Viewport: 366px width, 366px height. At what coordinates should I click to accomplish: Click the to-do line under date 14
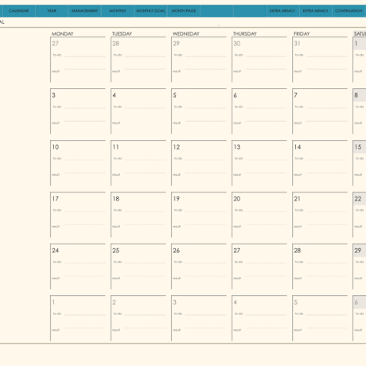[x=326, y=160]
